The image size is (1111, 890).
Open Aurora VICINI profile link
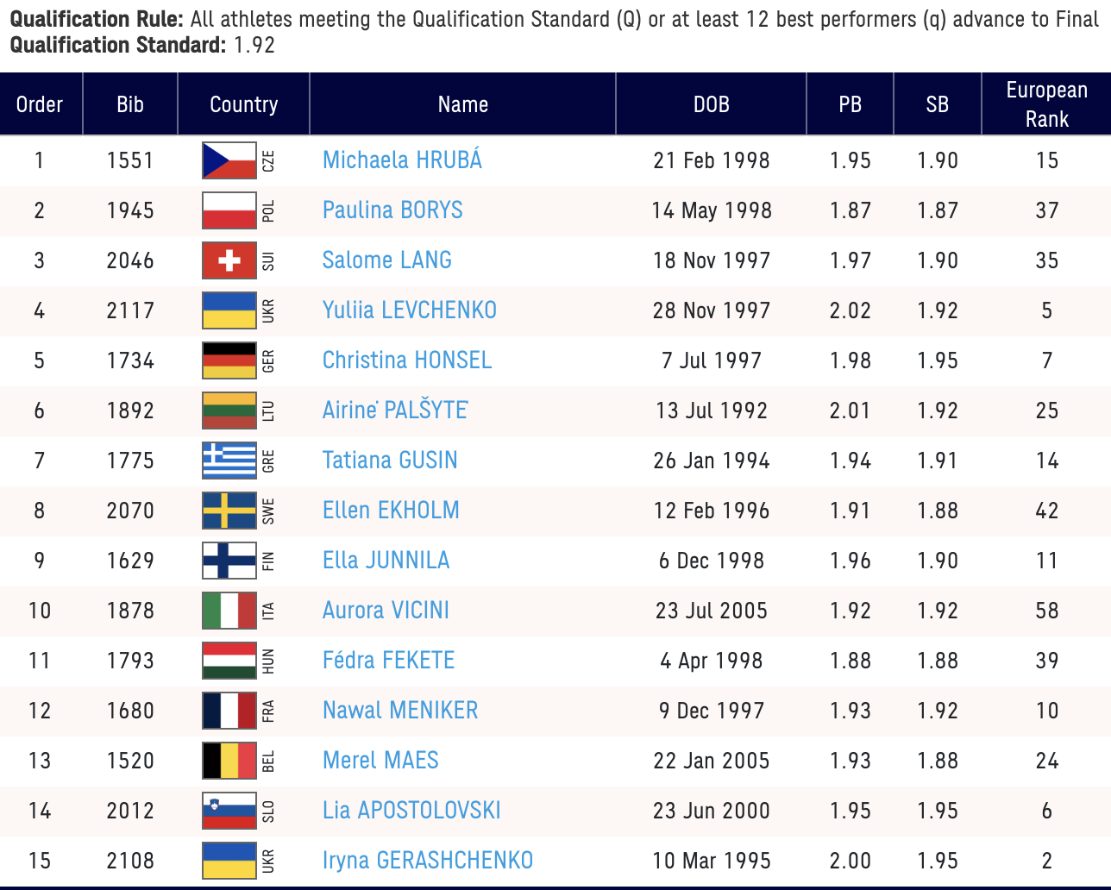pyautogui.click(x=386, y=611)
